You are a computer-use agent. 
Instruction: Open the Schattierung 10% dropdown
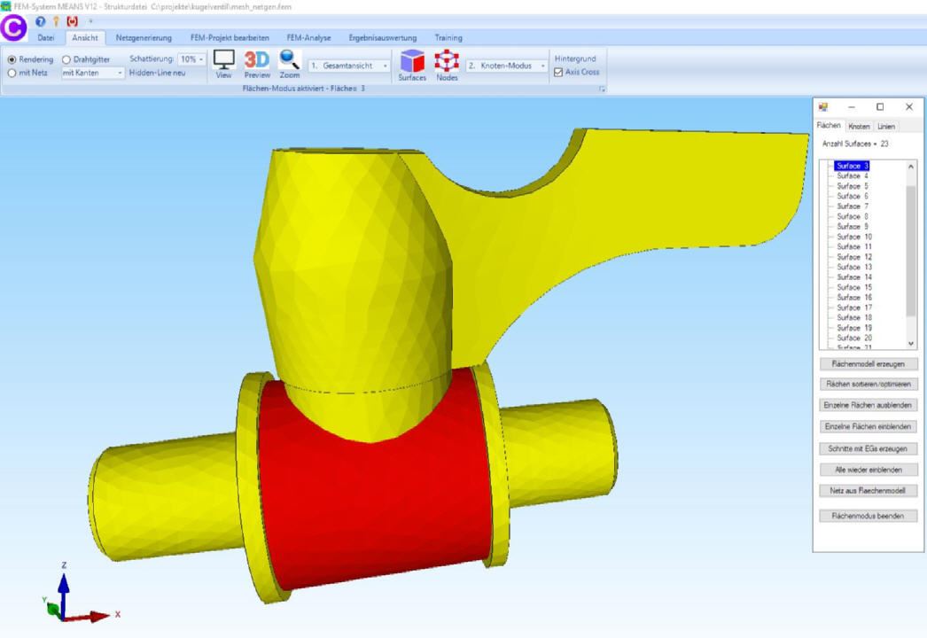pos(192,59)
